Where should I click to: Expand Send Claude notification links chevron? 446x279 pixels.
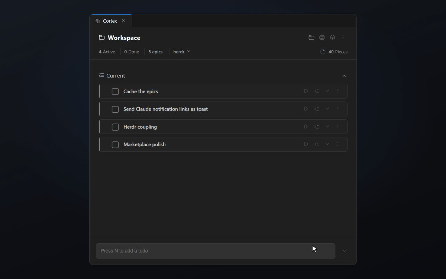(x=327, y=109)
